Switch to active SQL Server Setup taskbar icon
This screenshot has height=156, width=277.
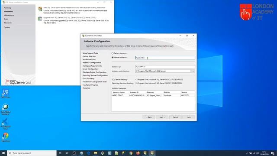[152, 153]
